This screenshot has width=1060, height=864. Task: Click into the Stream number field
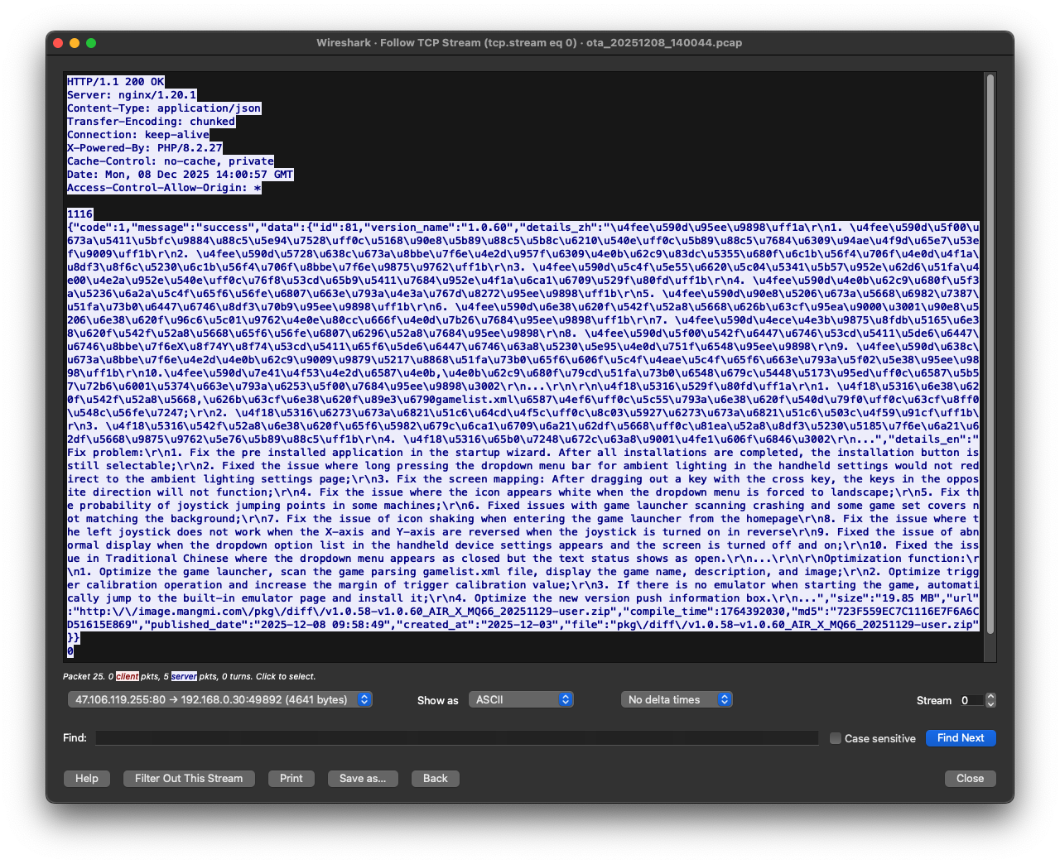[x=971, y=701]
